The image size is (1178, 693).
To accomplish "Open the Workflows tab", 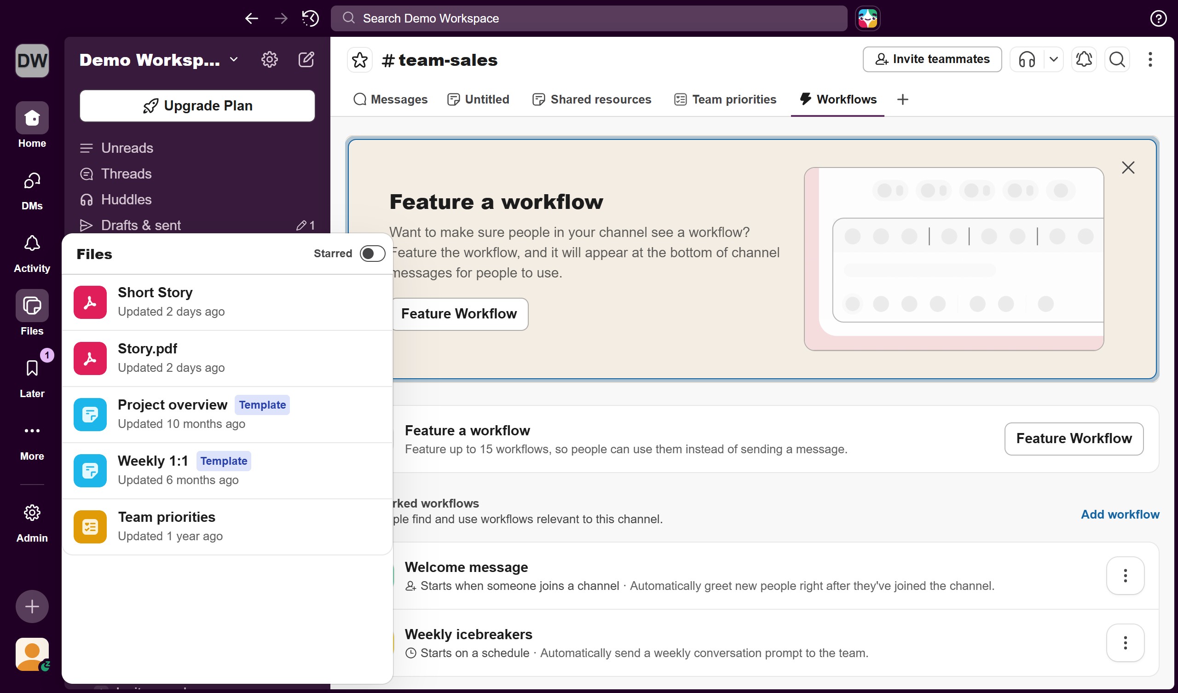I will [837, 99].
